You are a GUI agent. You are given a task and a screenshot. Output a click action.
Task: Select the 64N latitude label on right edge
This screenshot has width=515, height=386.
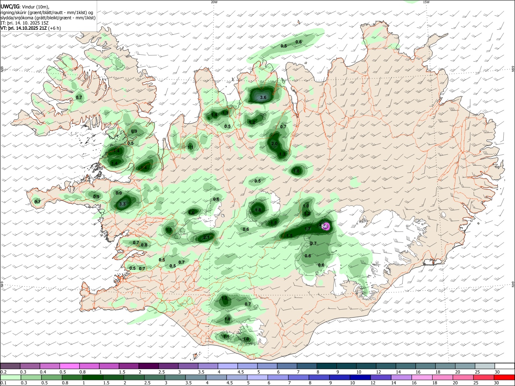(513, 284)
